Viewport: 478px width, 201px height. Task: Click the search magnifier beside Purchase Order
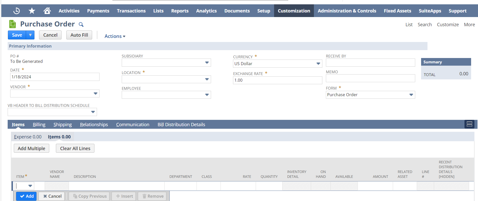point(81,24)
